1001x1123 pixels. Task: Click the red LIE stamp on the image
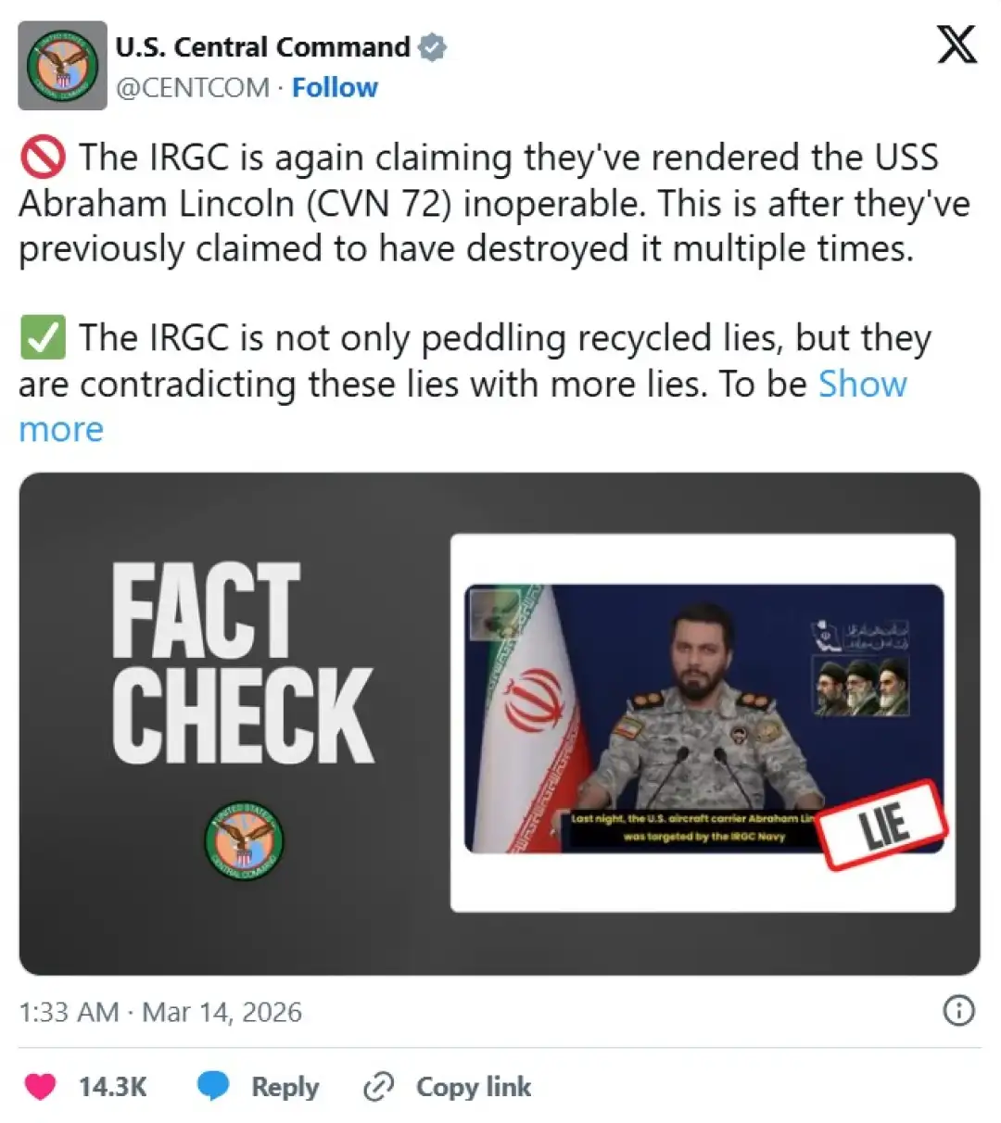(884, 825)
